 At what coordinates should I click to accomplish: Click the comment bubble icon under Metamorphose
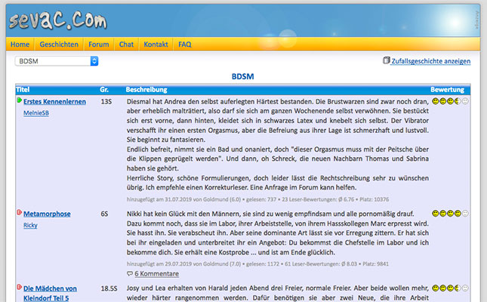click(x=130, y=273)
